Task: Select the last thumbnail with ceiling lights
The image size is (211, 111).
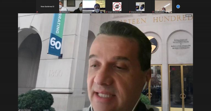Action: coord(163,6)
